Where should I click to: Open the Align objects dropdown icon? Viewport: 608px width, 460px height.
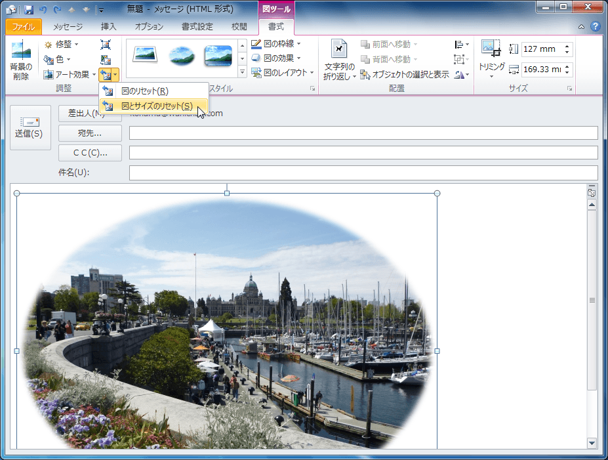pyautogui.click(x=462, y=45)
